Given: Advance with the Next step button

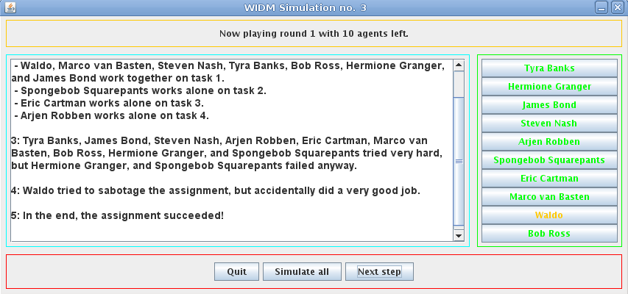Looking at the screenshot, I should 379,272.
